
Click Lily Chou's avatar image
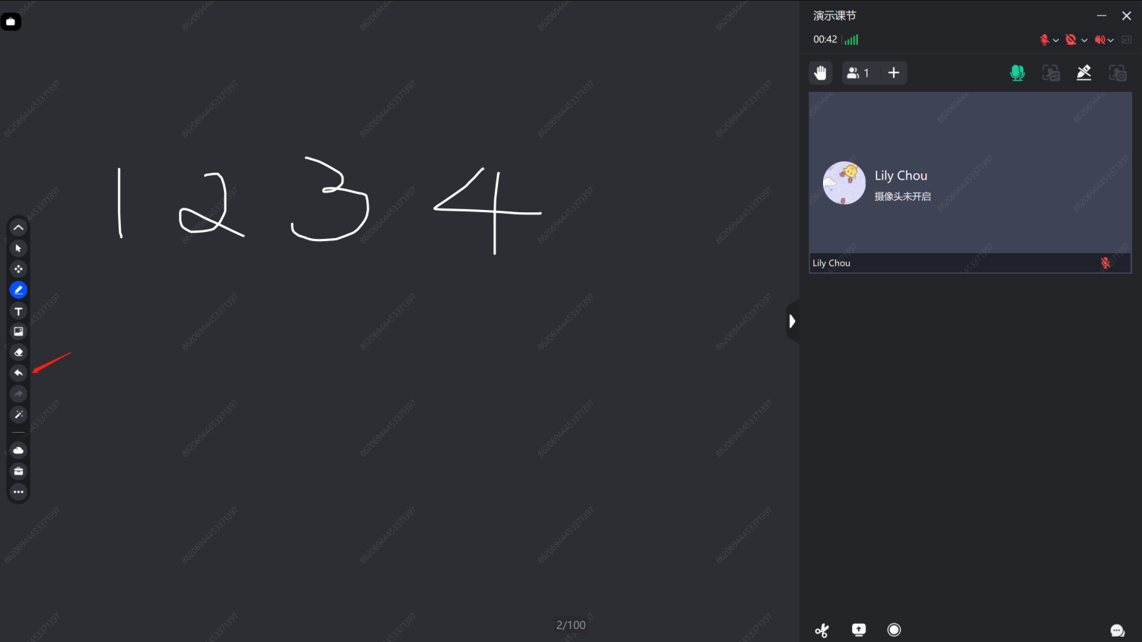(x=844, y=183)
